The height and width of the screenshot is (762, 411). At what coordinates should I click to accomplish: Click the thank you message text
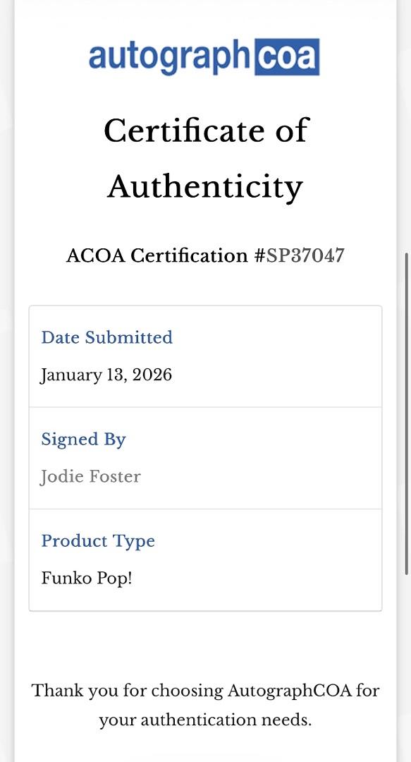(x=206, y=705)
